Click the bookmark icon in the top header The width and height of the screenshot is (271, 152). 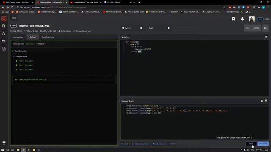[x=233, y=19]
